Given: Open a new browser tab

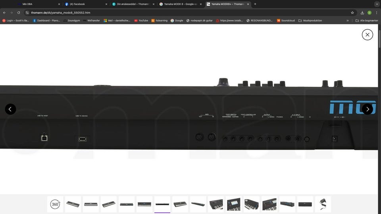Looking at the screenshot, I should [x=255, y=4].
